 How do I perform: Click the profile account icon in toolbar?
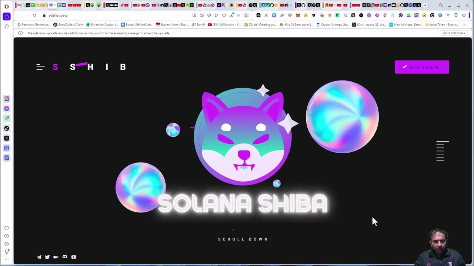(x=246, y=15)
